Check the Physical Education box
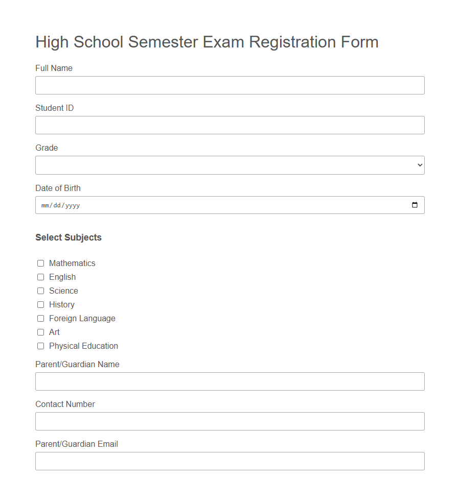The height and width of the screenshot is (503, 460). [x=40, y=346]
